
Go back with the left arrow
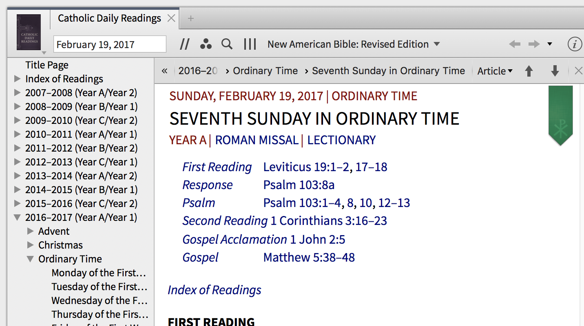pyautogui.click(x=515, y=44)
